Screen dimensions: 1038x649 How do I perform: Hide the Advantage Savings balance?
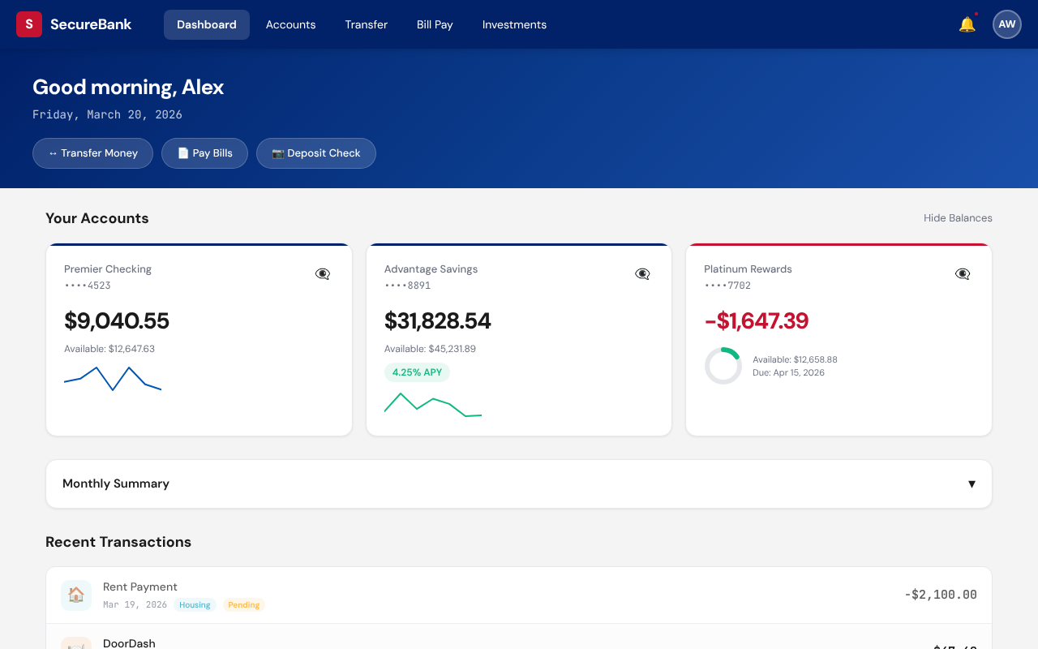642,273
